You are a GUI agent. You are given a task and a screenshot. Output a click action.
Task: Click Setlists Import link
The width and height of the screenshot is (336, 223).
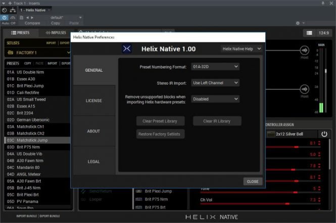[x=51, y=43]
